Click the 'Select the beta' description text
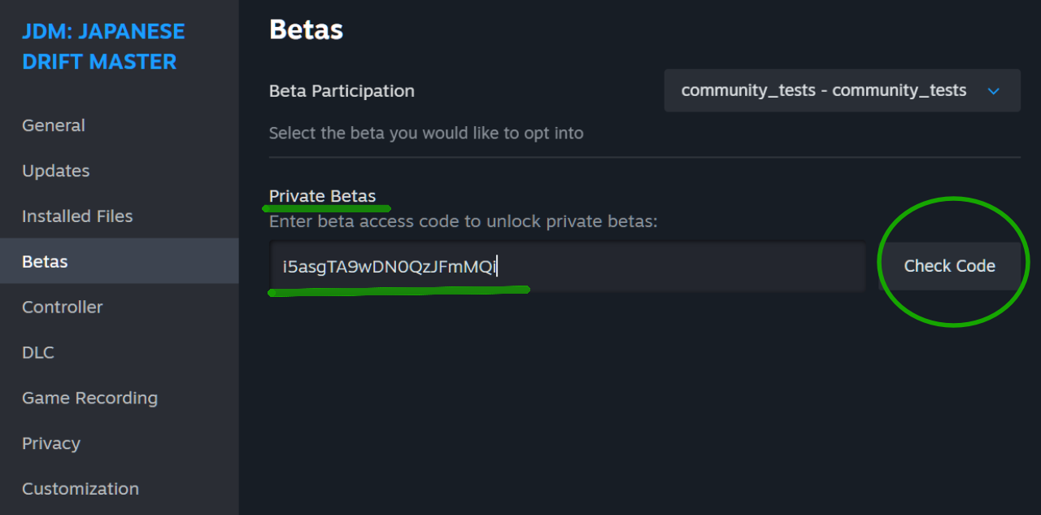This screenshot has width=1041, height=515. (x=426, y=133)
